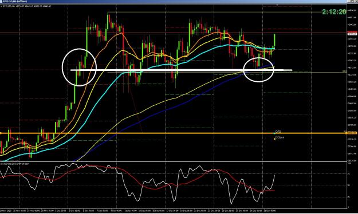Click the orange line's price tag on scale
The image size is (358, 214).
click(x=352, y=133)
